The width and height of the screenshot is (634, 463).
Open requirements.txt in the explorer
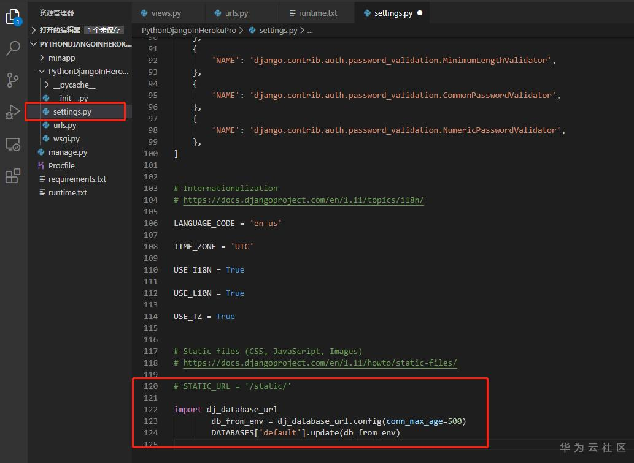(77, 179)
